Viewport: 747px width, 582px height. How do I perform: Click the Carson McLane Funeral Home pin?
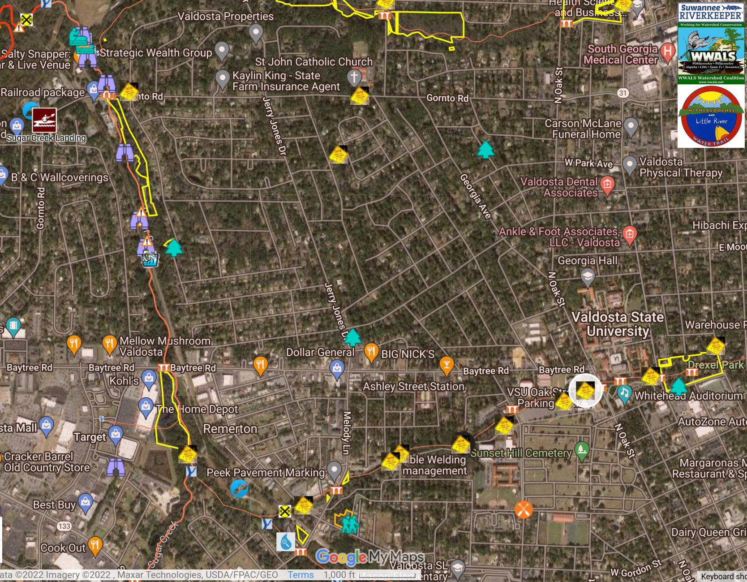(631, 127)
